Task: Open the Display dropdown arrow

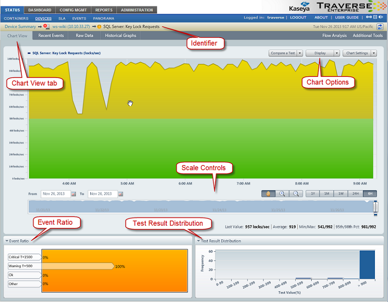Action: pyautogui.click(x=337, y=53)
